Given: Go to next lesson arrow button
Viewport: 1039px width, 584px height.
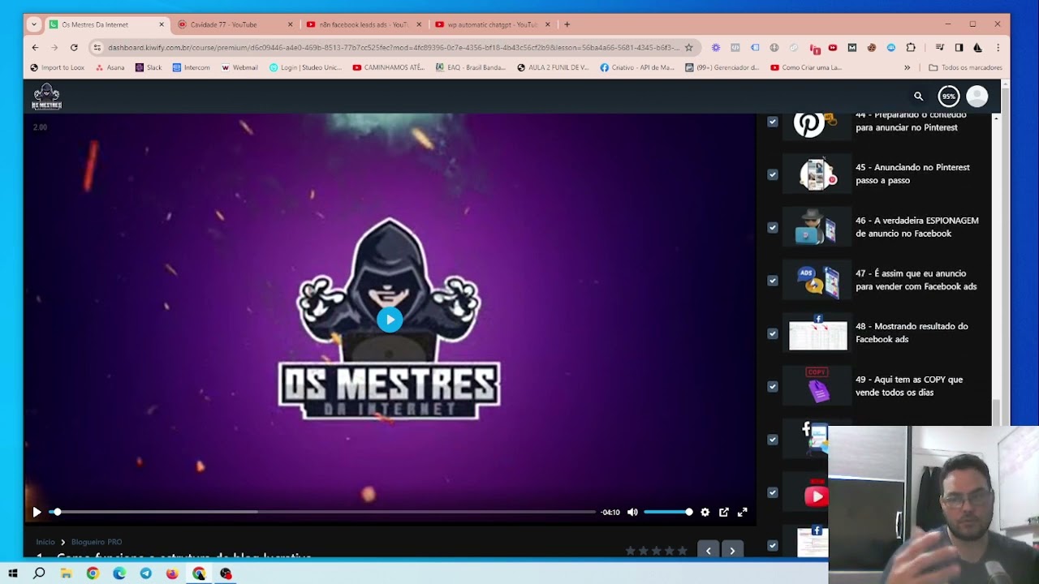Looking at the screenshot, I should [x=732, y=551].
